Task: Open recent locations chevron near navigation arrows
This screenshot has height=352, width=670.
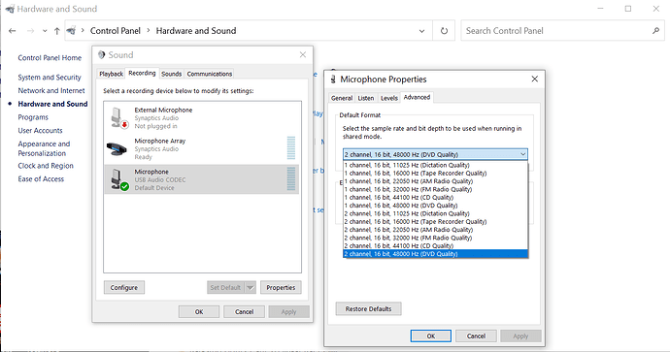Action: [45, 31]
